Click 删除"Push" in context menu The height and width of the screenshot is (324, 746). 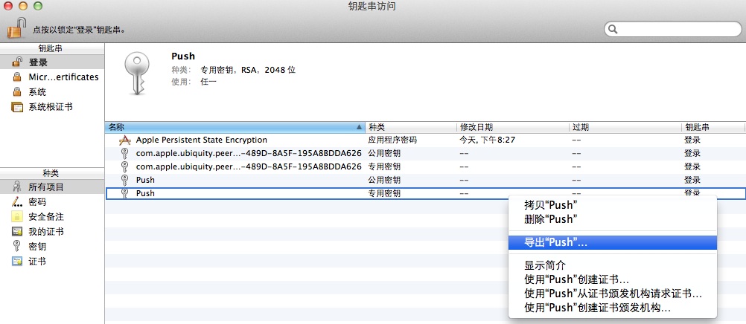coord(550,219)
